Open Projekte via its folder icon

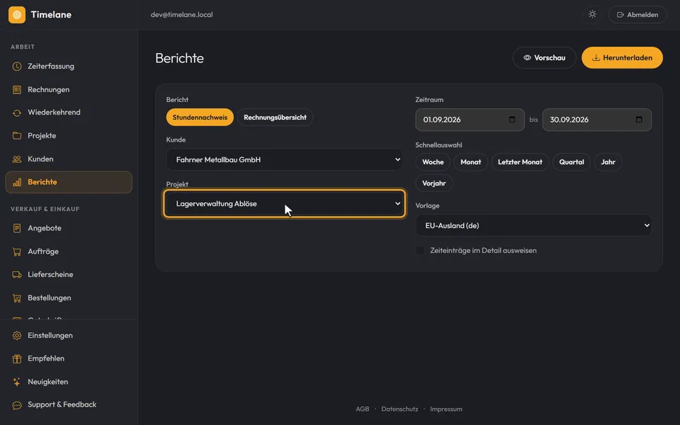coord(17,136)
